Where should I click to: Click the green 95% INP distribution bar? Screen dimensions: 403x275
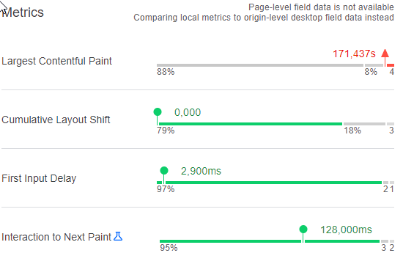[270, 241]
